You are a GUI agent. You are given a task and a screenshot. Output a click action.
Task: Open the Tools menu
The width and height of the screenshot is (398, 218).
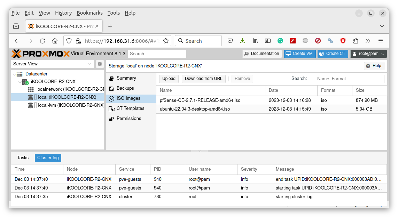coord(114,13)
